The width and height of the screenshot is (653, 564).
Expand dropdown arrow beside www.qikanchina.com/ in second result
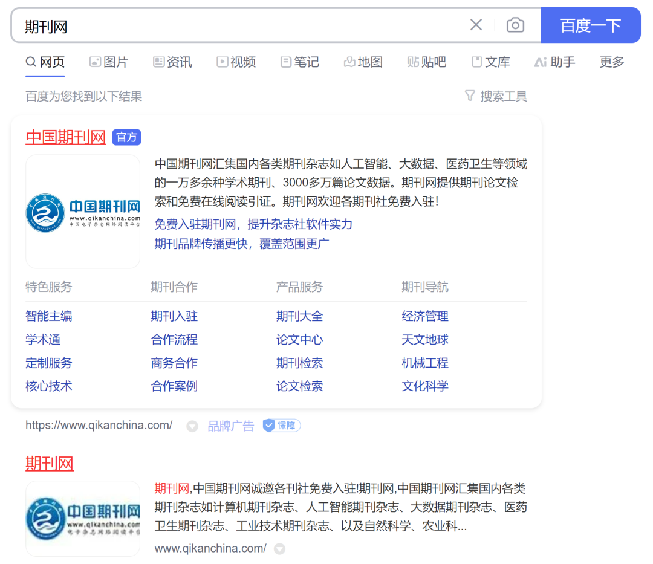click(279, 549)
